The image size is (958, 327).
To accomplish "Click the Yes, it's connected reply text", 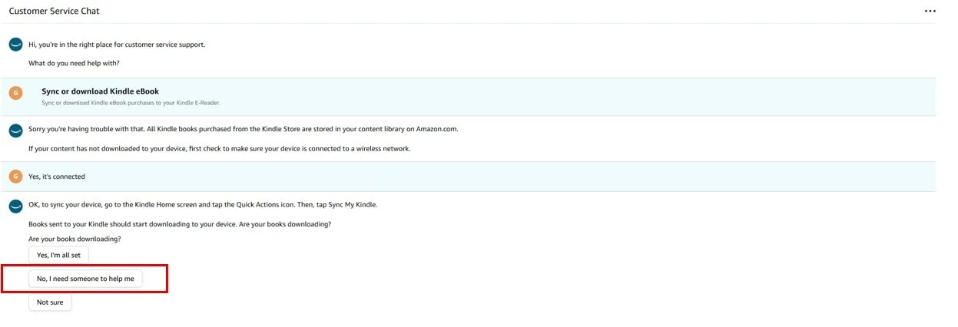I will point(57,177).
